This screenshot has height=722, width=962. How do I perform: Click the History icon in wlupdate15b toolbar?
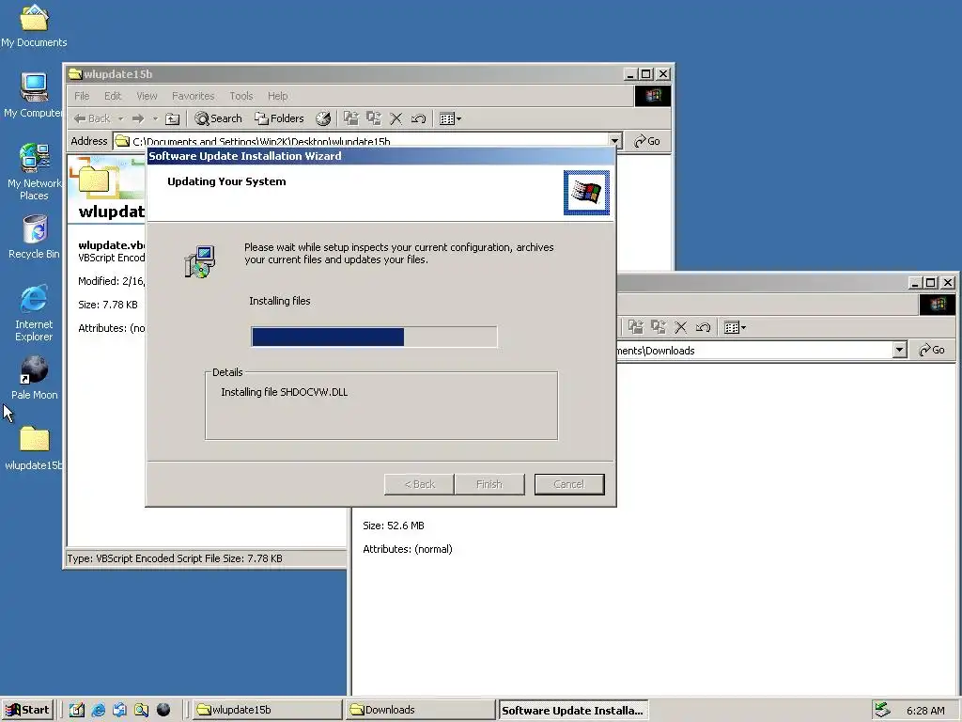(x=323, y=118)
